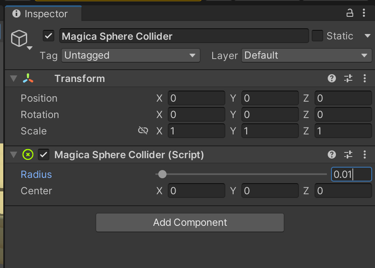Click the green Magica Sphere Collider script icon
This screenshot has width=375, height=268.
point(28,154)
